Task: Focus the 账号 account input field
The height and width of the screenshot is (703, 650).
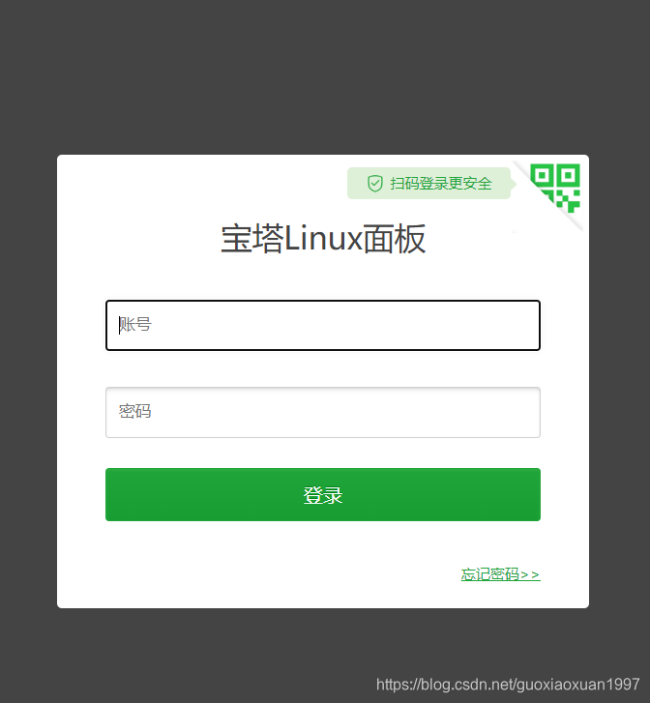Action: pyautogui.click(x=323, y=325)
